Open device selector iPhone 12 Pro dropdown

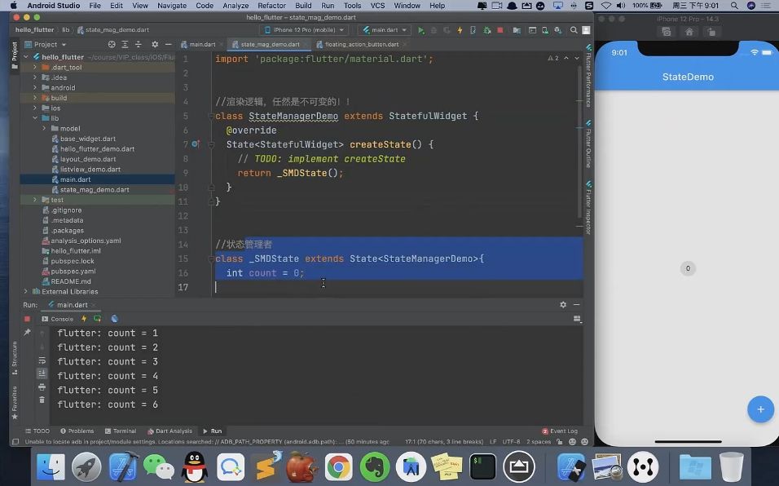[x=305, y=30]
